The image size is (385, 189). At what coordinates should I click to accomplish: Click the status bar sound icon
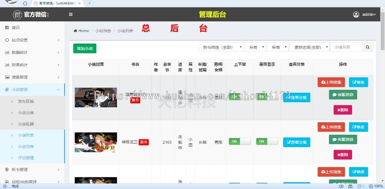point(341,186)
